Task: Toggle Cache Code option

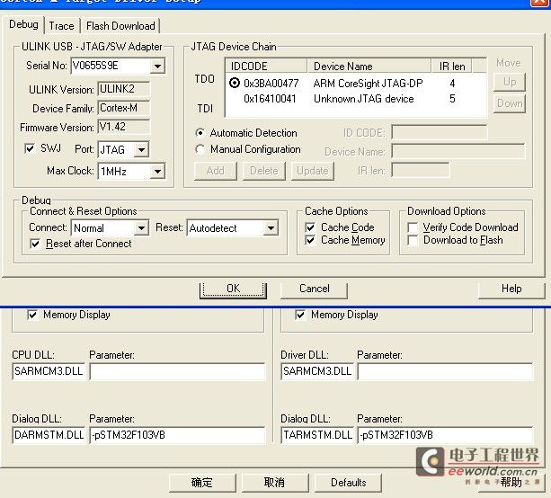Action: click(x=310, y=227)
